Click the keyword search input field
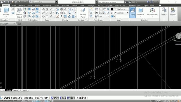 111,2
